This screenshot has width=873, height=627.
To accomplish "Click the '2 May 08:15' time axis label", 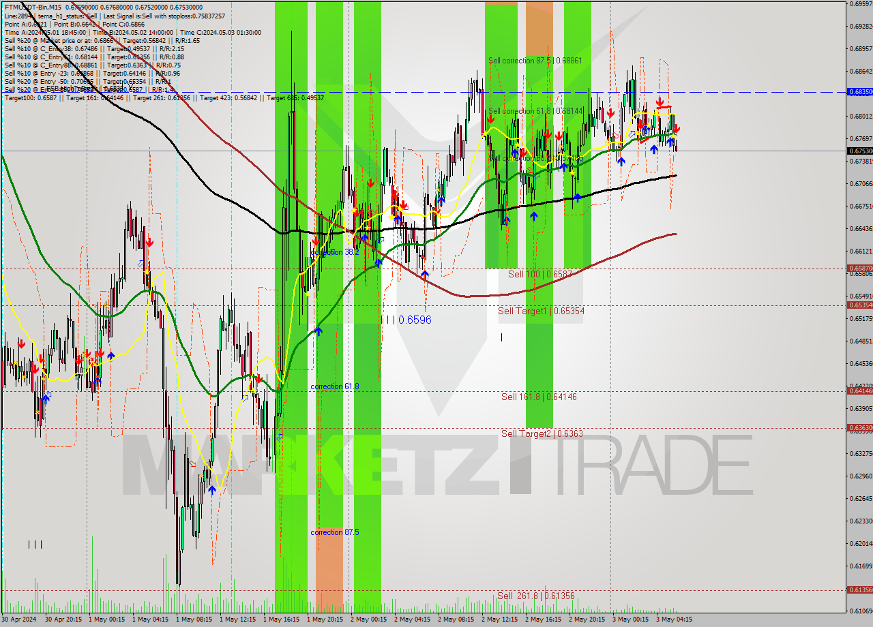I will tap(456, 620).
